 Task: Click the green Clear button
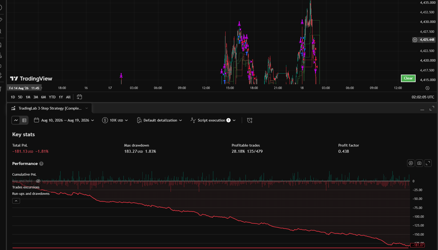pyautogui.click(x=408, y=78)
